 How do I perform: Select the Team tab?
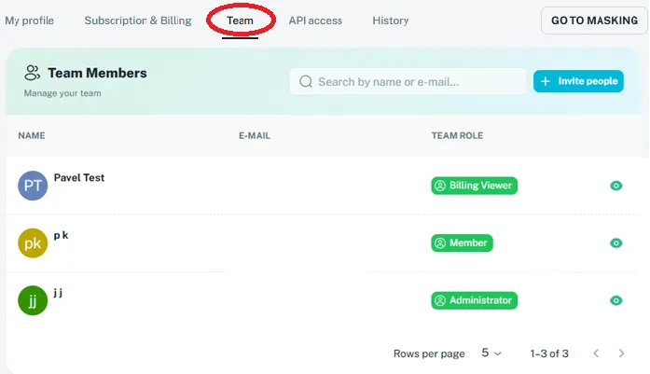click(240, 21)
